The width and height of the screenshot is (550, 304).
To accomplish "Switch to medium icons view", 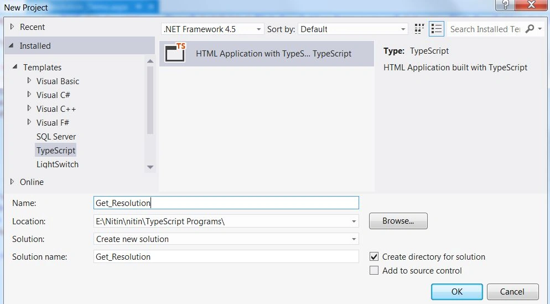I will 419,29.
